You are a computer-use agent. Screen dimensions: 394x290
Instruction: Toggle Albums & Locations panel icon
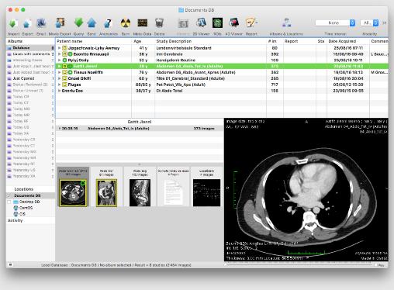tap(286, 23)
